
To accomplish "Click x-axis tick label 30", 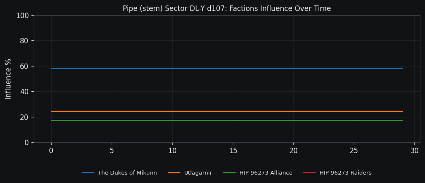I will point(414,151).
